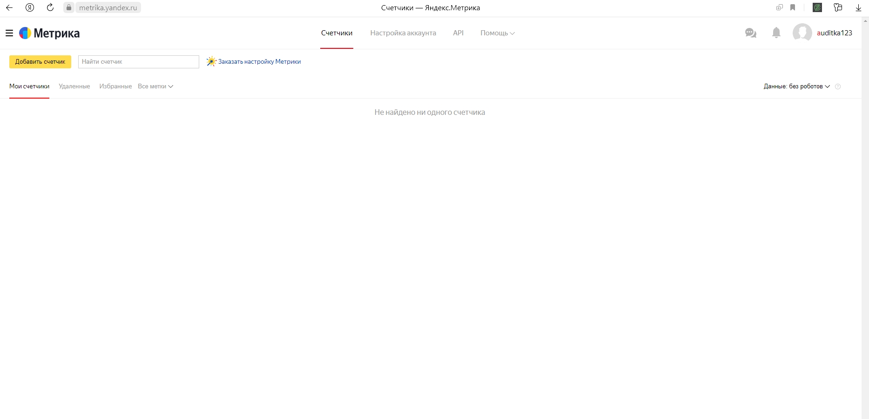Open the notifications bell
This screenshot has height=419, width=869.
click(x=776, y=33)
